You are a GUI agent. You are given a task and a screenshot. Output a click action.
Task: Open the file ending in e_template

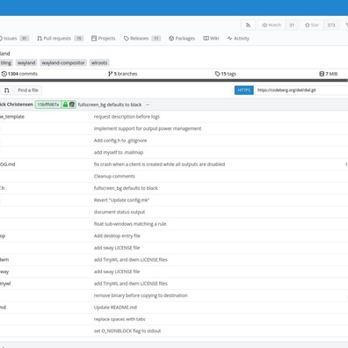click(12, 117)
